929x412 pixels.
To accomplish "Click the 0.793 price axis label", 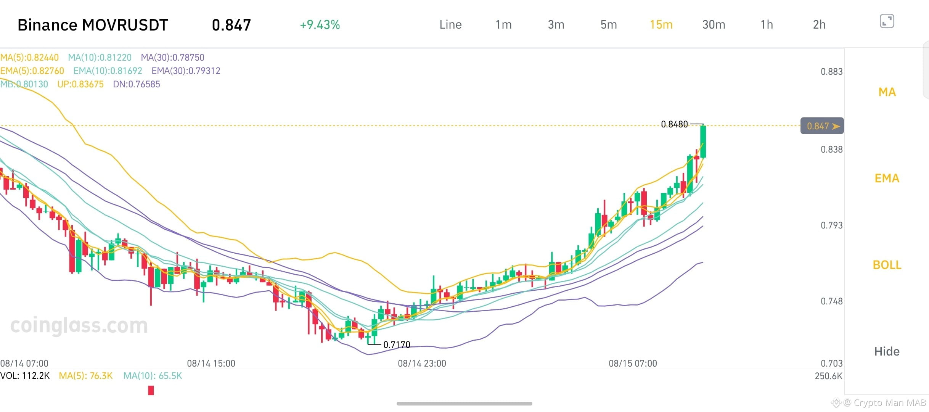I will 832,225.
